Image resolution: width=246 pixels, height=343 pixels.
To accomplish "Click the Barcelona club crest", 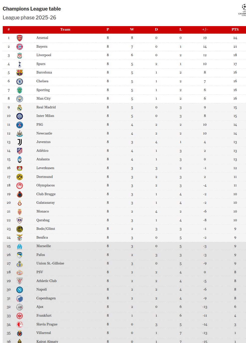I will click(20, 73).
